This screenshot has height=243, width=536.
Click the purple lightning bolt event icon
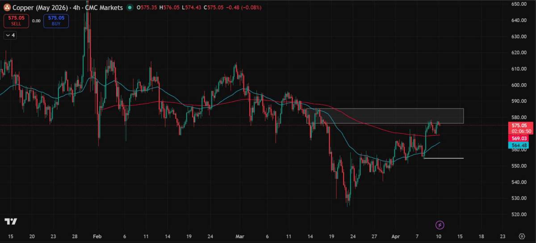[x=440, y=225]
